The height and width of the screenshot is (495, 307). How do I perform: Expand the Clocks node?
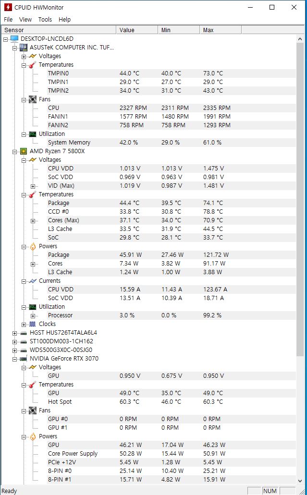[x=24, y=325]
